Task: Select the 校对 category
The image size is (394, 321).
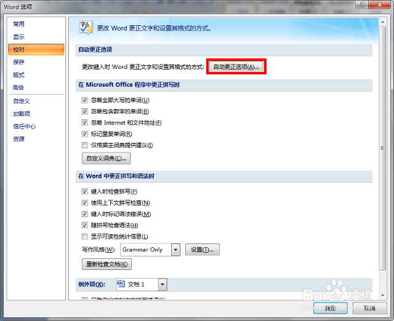Action: point(36,49)
